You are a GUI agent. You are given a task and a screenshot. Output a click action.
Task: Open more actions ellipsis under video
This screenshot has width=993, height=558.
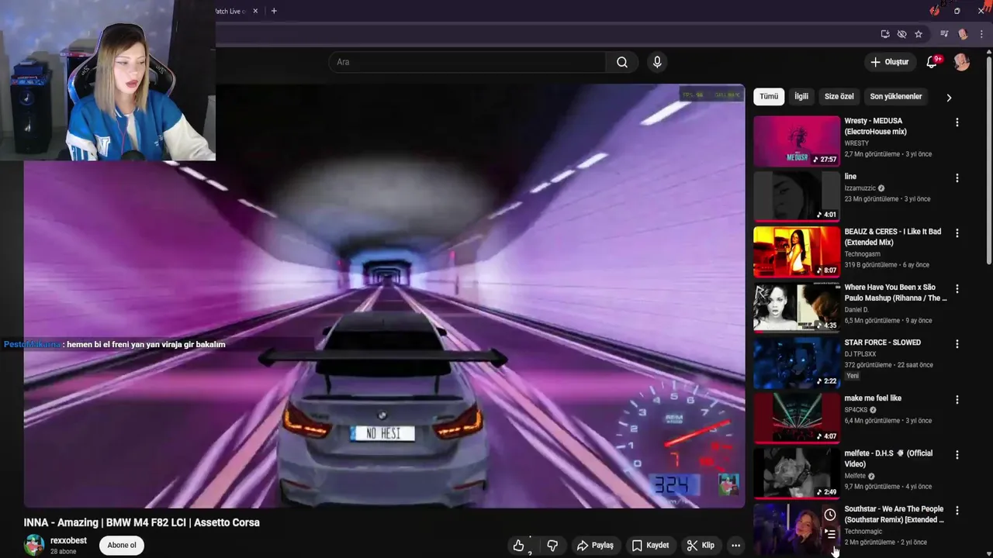tap(735, 546)
